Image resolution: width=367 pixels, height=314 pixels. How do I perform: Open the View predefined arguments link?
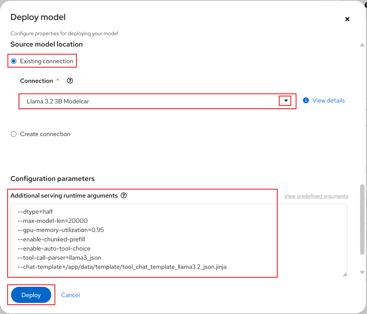point(316,196)
